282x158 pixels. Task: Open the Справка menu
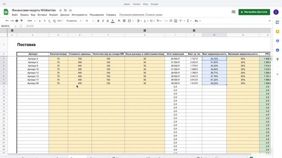point(111,14)
